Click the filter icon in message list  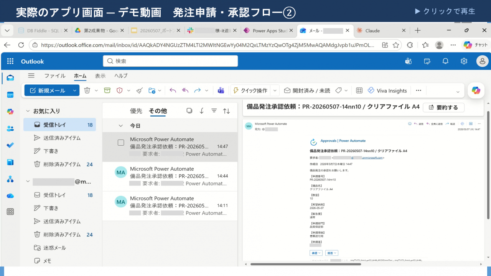[214, 111]
